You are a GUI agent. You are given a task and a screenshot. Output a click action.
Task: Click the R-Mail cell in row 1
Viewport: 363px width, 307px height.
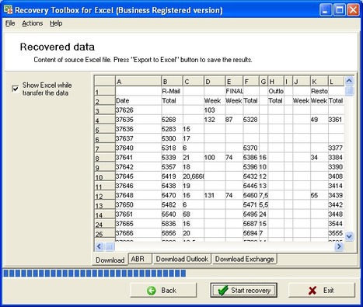pos(172,91)
